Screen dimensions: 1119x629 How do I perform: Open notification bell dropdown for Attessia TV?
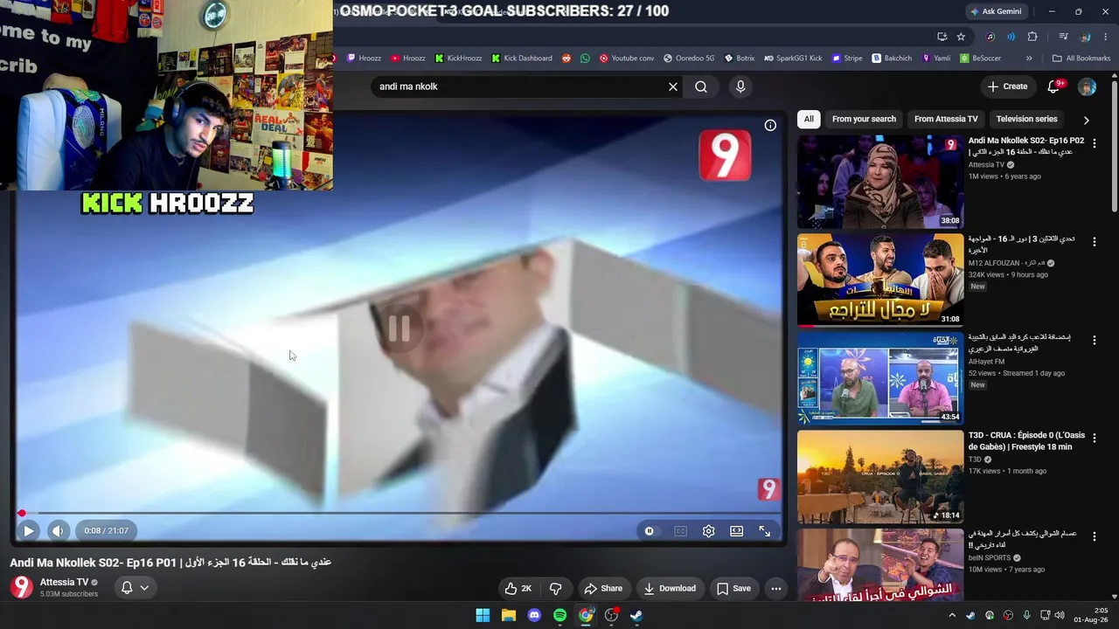click(x=135, y=588)
